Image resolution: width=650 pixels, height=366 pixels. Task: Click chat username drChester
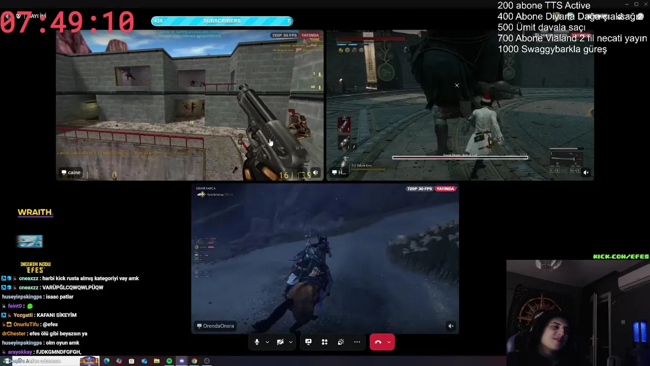(x=14, y=333)
